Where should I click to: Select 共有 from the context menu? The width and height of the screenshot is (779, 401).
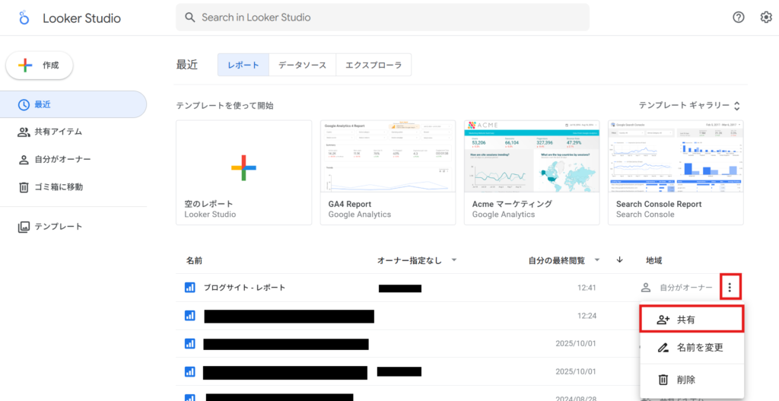690,320
